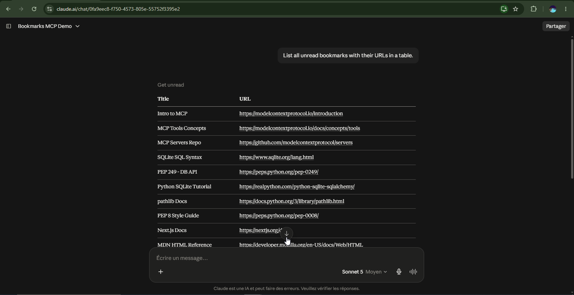Open the Chrome profile avatar
This screenshot has height=295, width=574.
(553, 9)
